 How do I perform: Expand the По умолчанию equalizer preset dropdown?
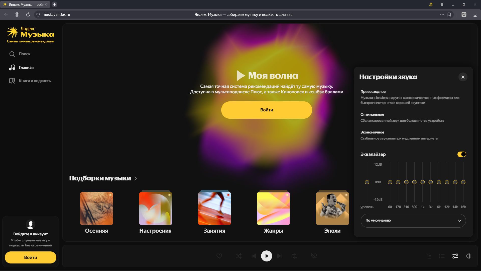(413, 221)
